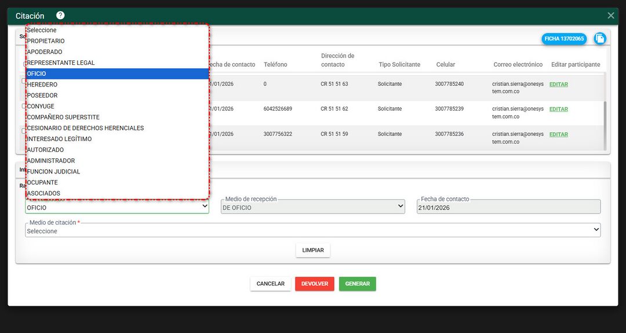Select PROPIETARIO from the dropdown list
The image size is (626, 333).
pyautogui.click(x=46, y=41)
